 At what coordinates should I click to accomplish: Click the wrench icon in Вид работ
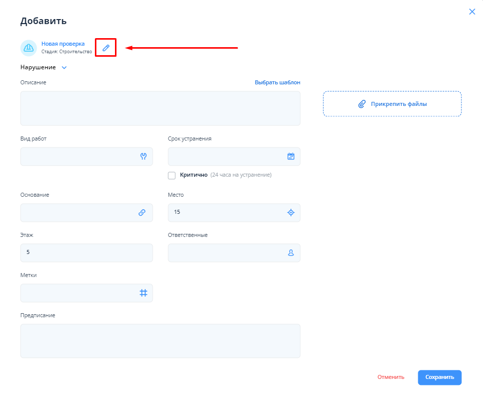coord(143,157)
